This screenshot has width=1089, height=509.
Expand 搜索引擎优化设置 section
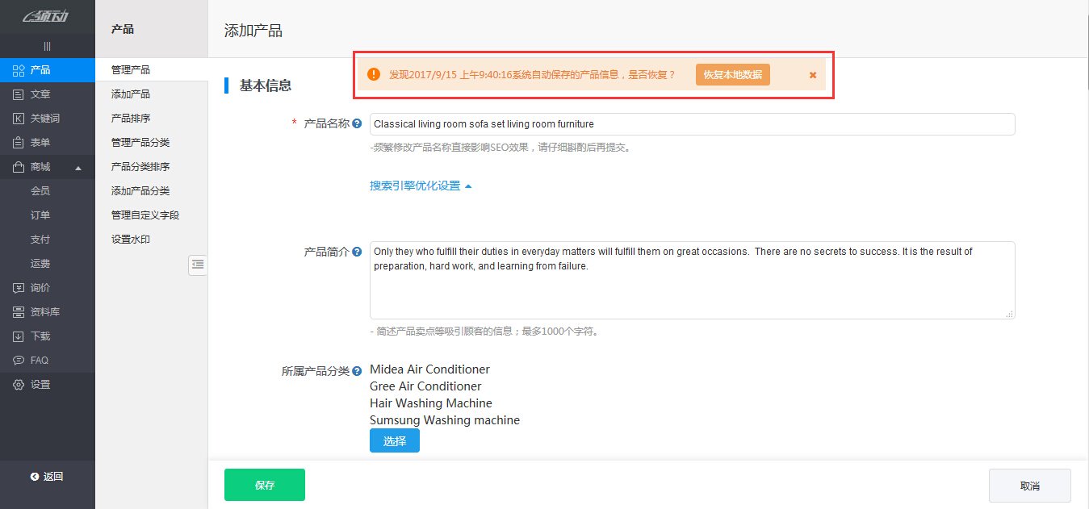click(x=421, y=186)
